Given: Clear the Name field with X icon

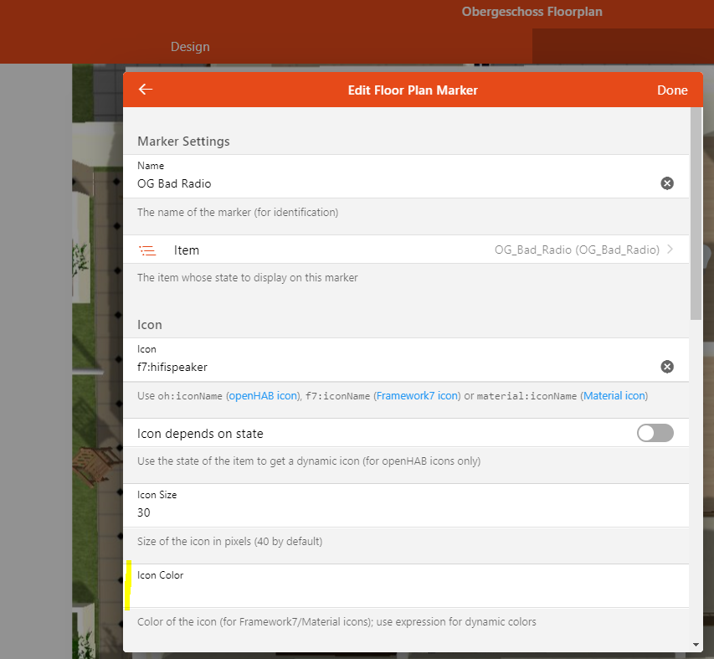Looking at the screenshot, I should tap(667, 183).
